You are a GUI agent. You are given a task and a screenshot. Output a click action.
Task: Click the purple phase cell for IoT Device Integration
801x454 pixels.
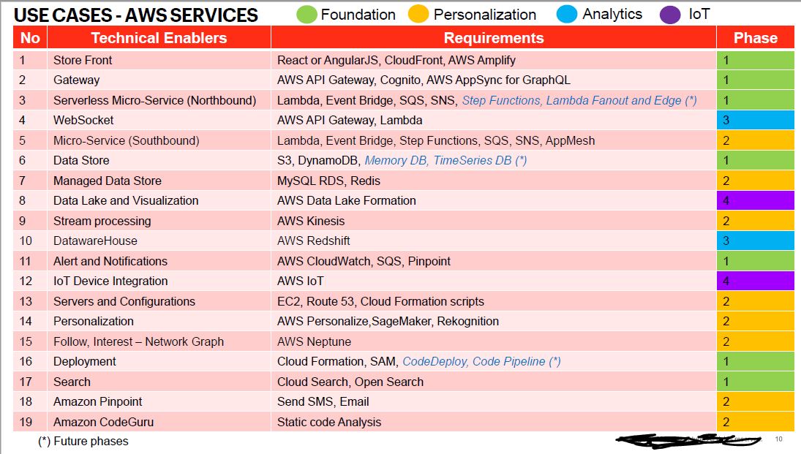point(756,281)
